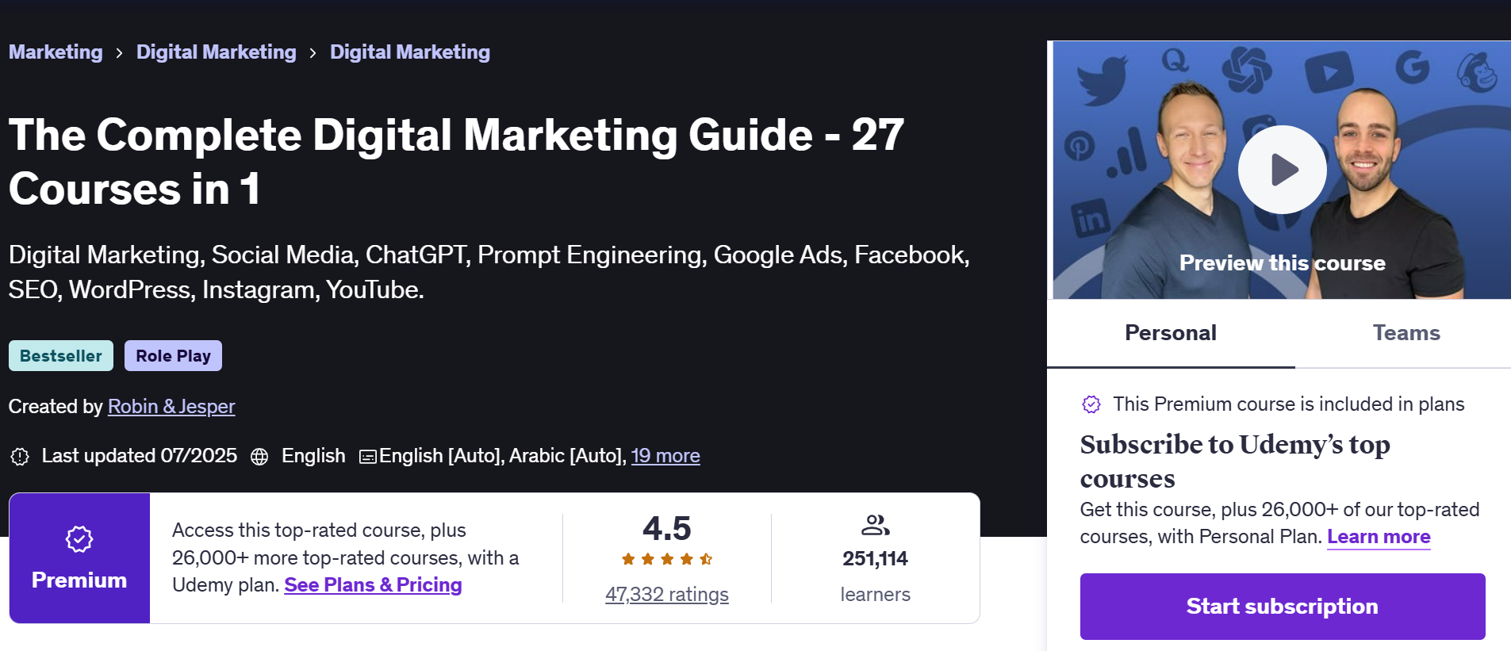1511x651 pixels.
Task: Go to the Marketing breadcrumb
Action: point(56,52)
